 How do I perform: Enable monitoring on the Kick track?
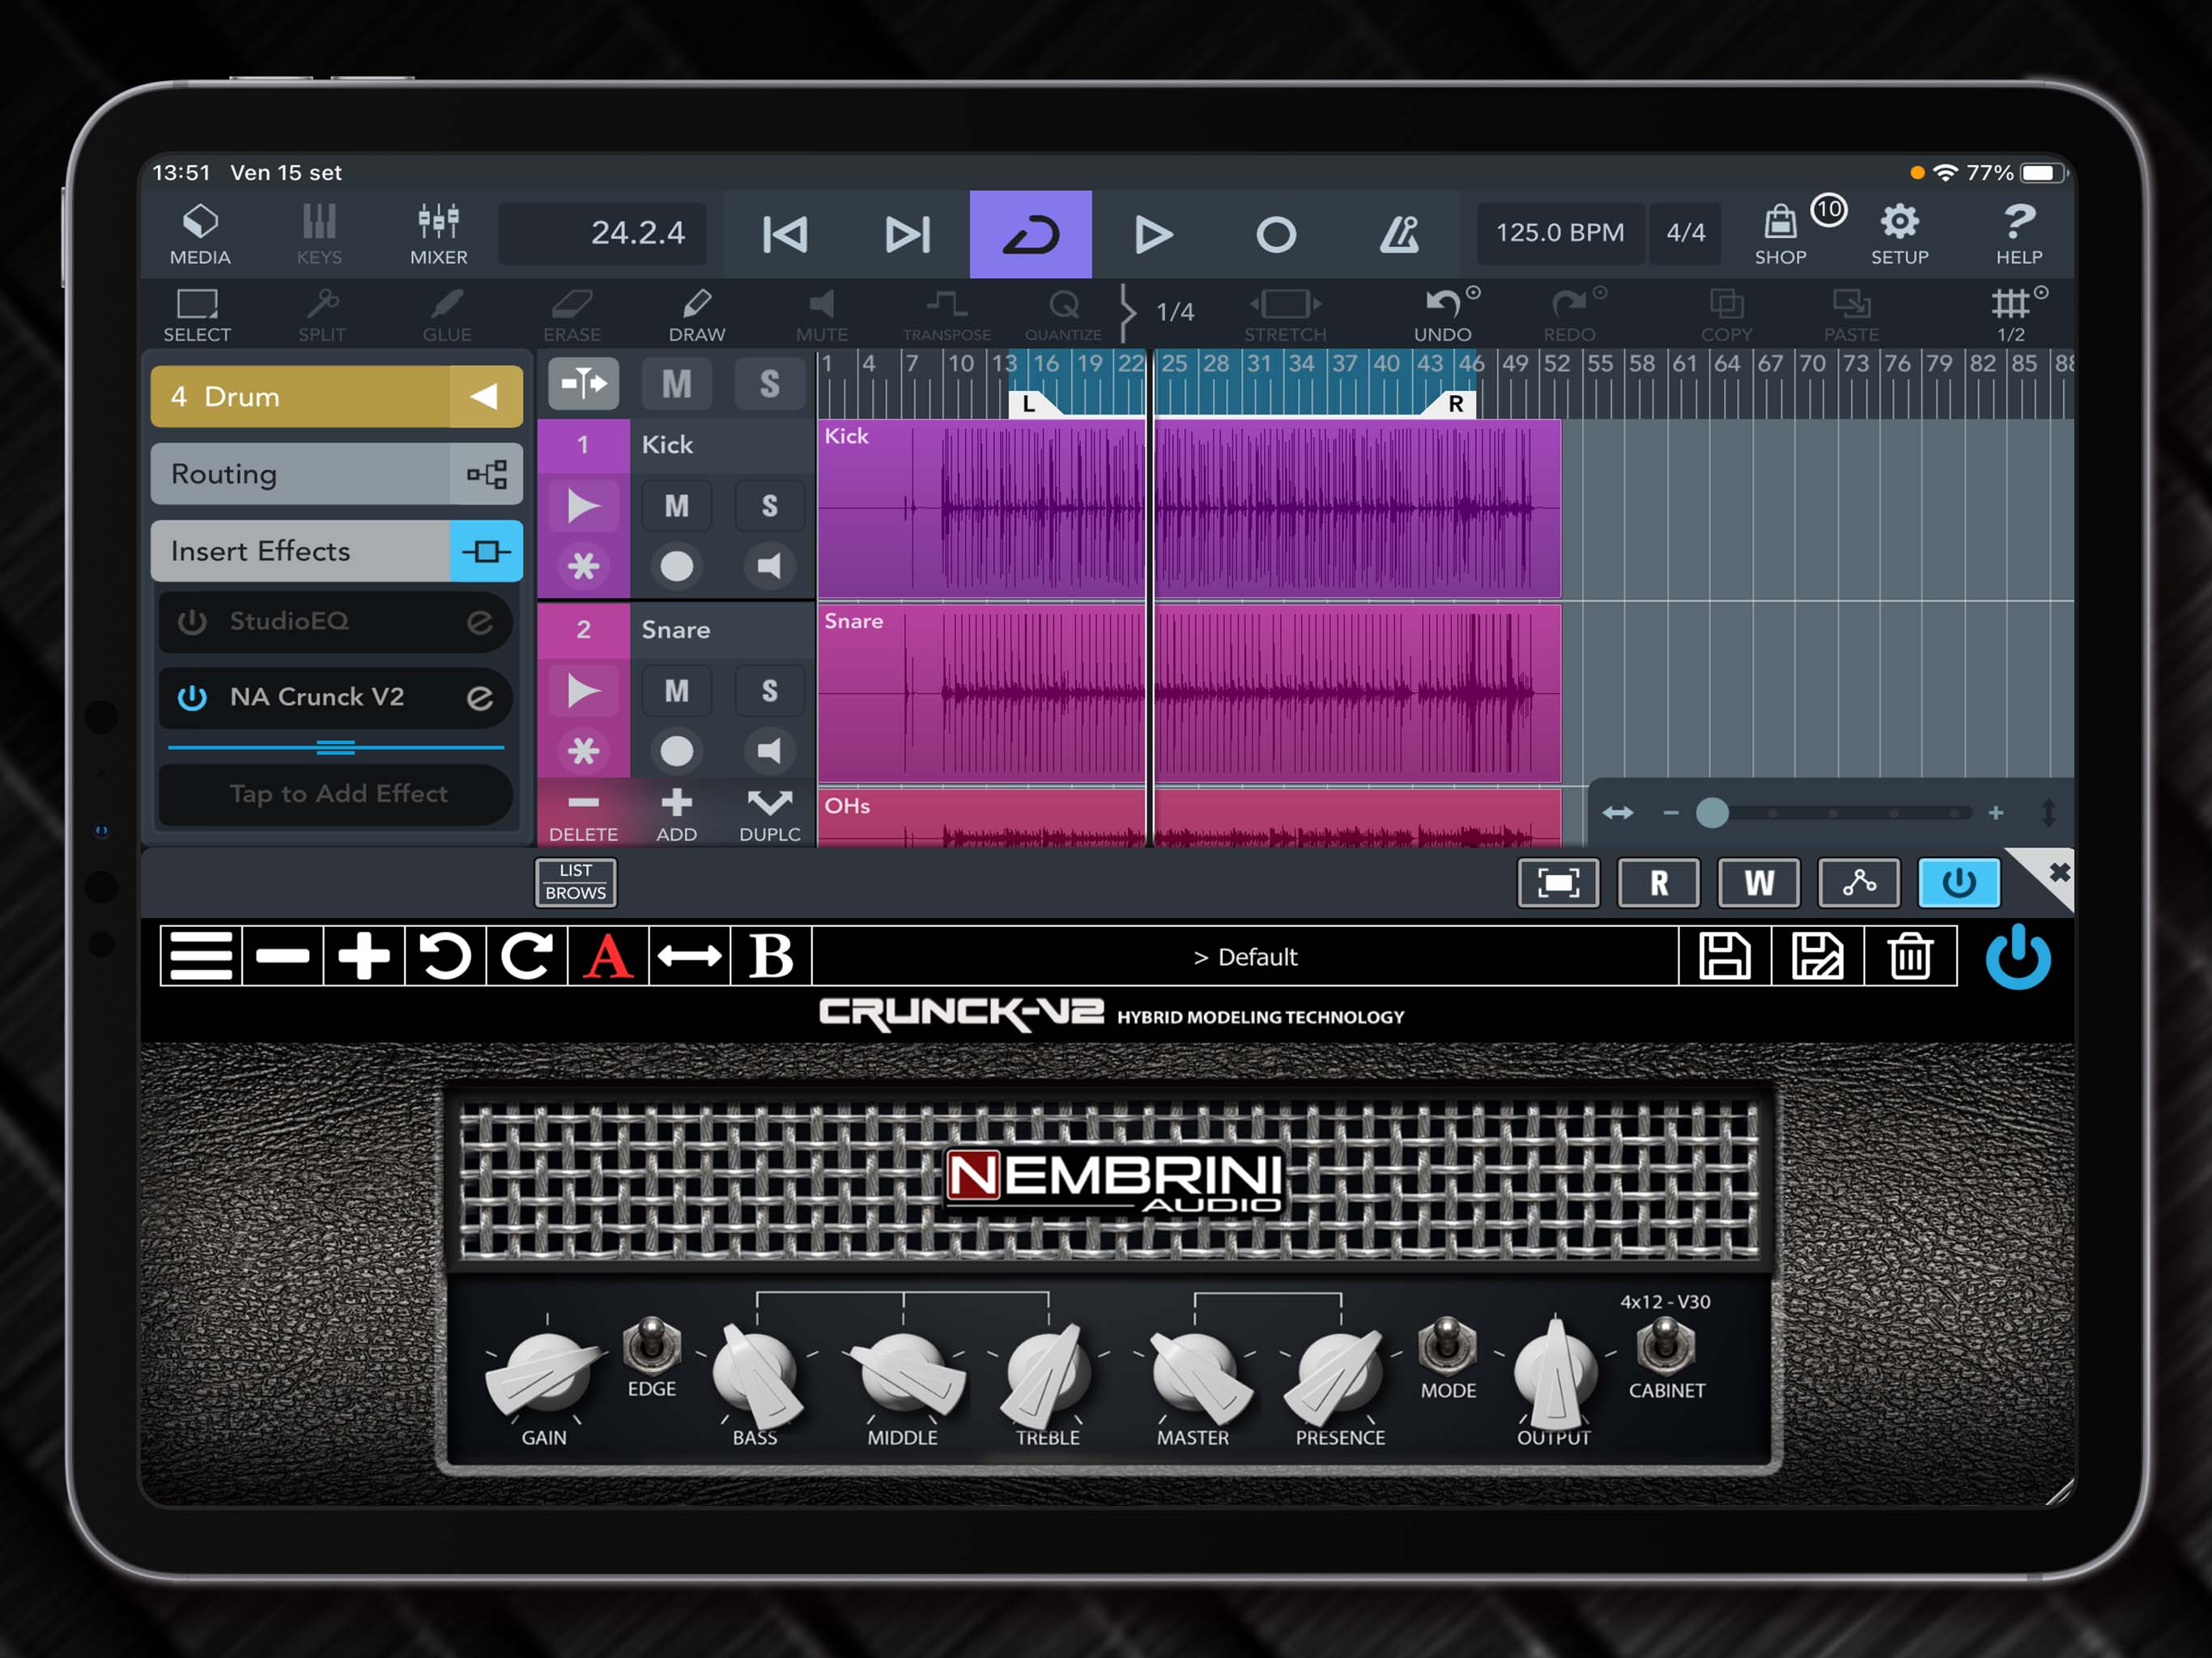pos(769,567)
